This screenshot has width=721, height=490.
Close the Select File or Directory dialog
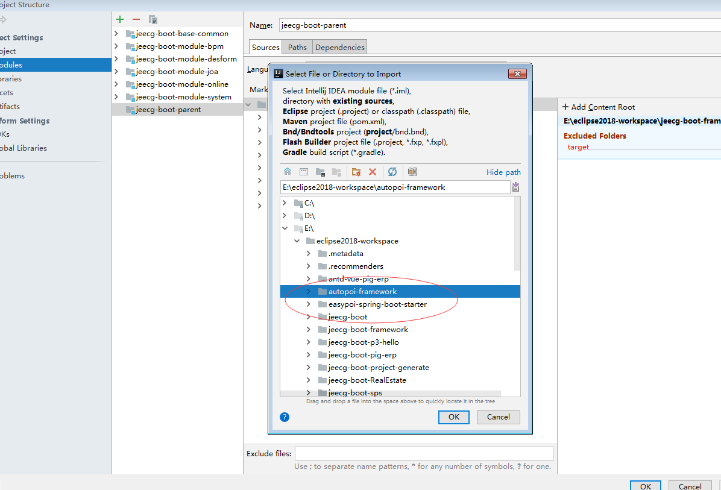[517, 74]
